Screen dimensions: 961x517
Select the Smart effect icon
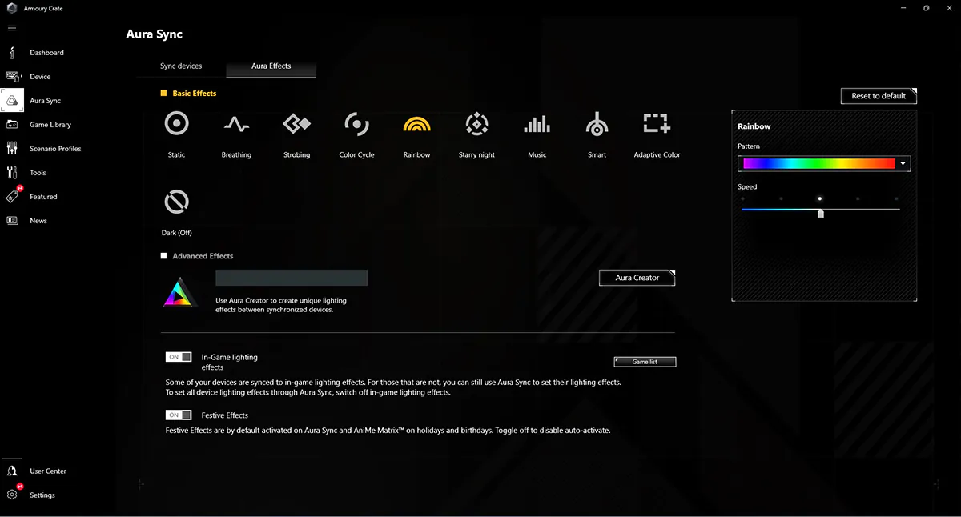pyautogui.click(x=597, y=124)
